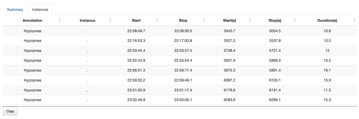Select the Instances tab
Screen dimensions: 359x119
click(40, 10)
